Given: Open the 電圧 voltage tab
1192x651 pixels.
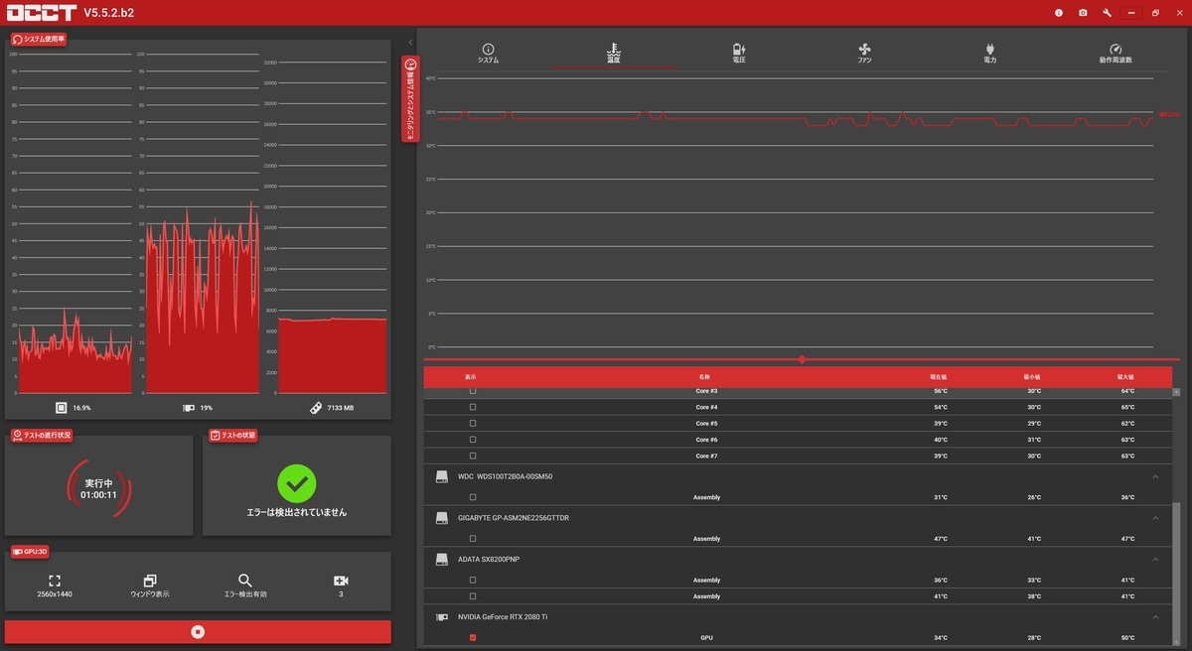Looking at the screenshot, I should (739, 54).
